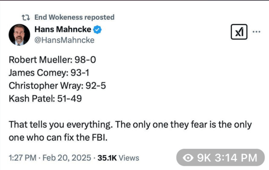Click the Hans Mahncke display name

point(63,29)
